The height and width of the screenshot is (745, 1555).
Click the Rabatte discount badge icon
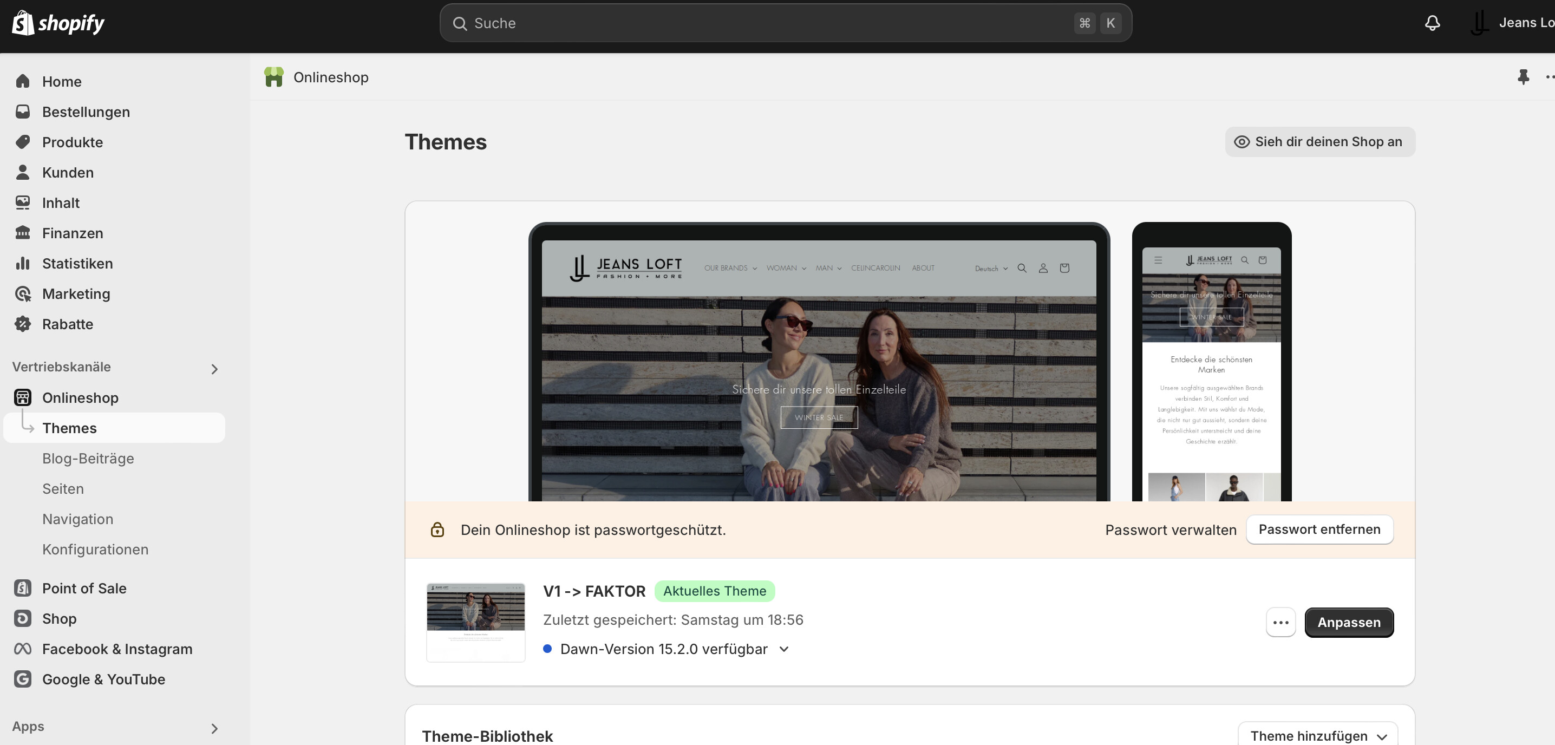[23, 324]
